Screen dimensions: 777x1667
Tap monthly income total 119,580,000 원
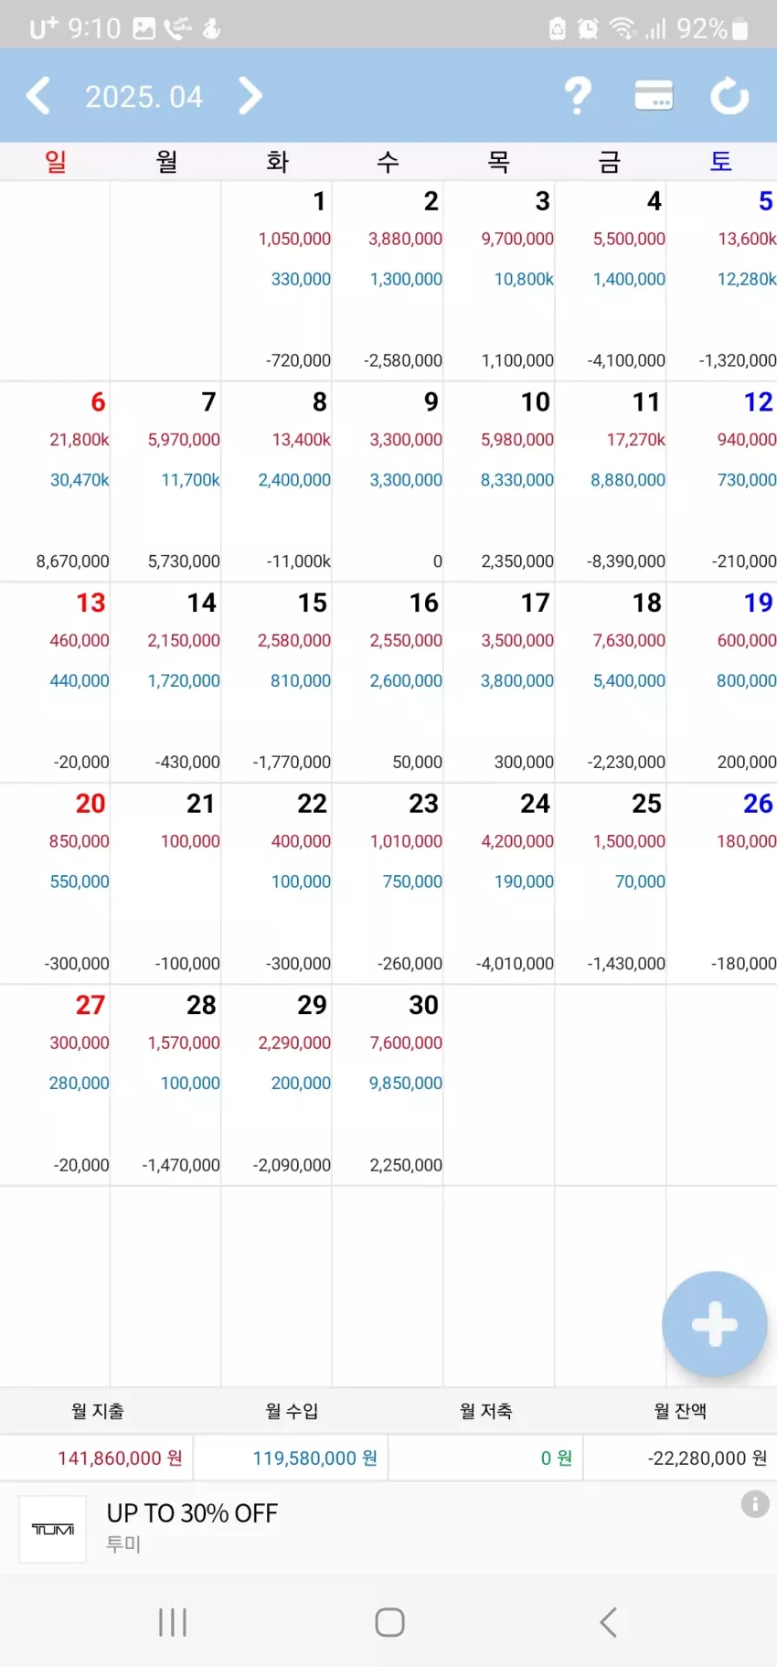point(314,1458)
